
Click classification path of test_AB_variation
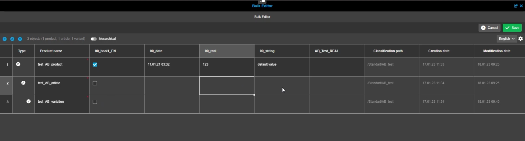(392, 104)
